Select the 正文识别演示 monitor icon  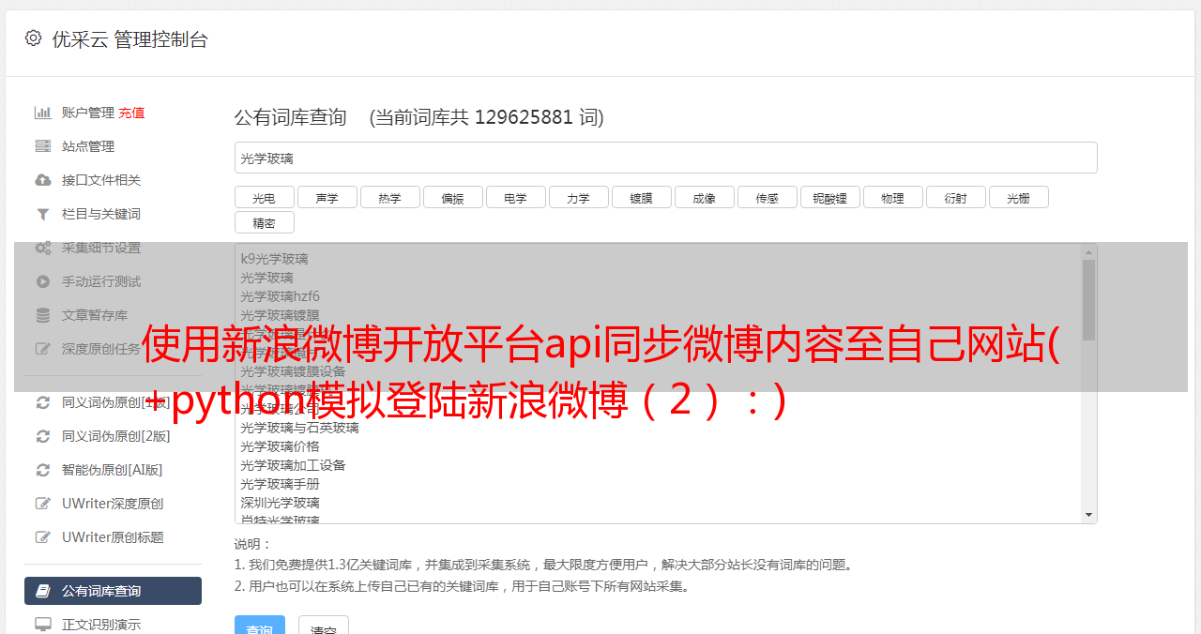43,624
